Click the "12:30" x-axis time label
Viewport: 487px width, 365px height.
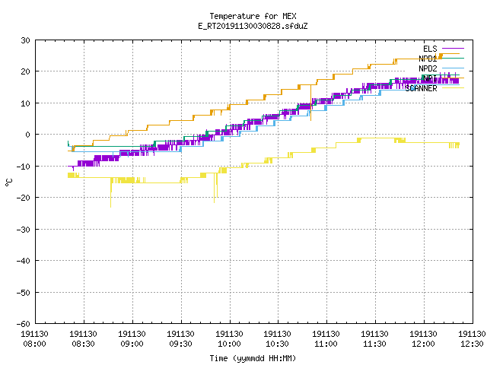[472, 344]
